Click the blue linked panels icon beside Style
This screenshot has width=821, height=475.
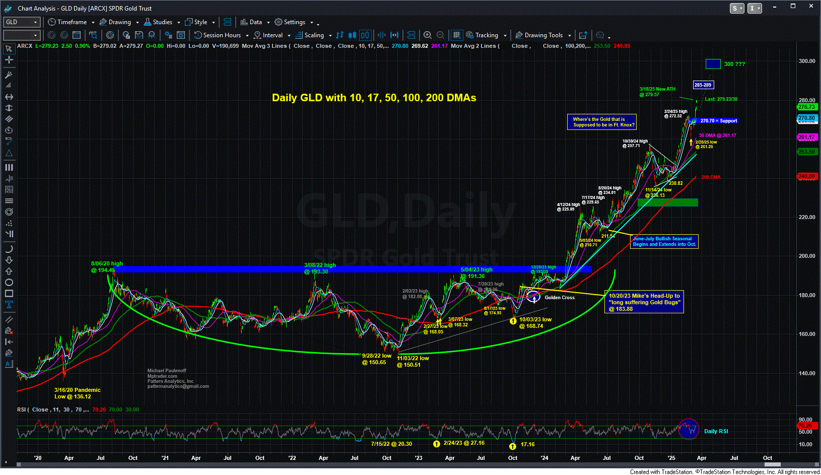pyautogui.click(x=227, y=22)
